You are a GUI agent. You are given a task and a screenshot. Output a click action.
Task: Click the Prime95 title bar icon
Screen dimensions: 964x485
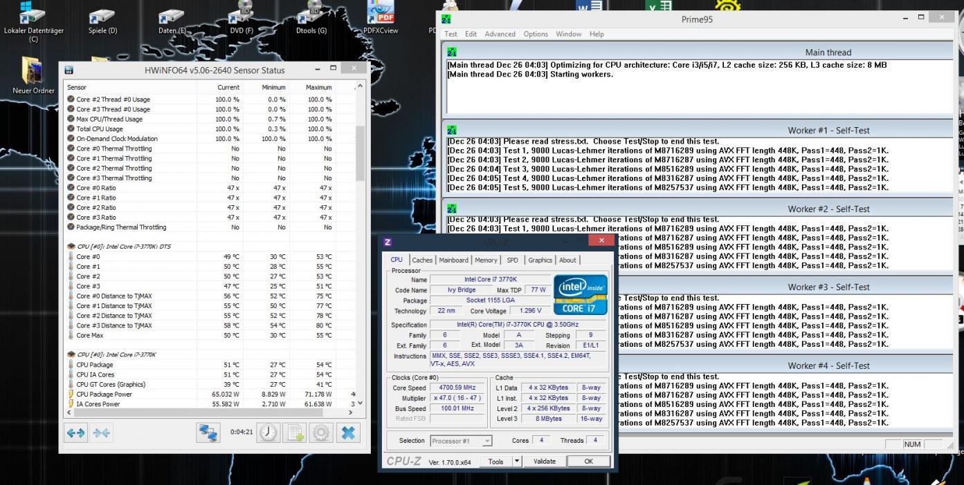[x=446, y=19]
